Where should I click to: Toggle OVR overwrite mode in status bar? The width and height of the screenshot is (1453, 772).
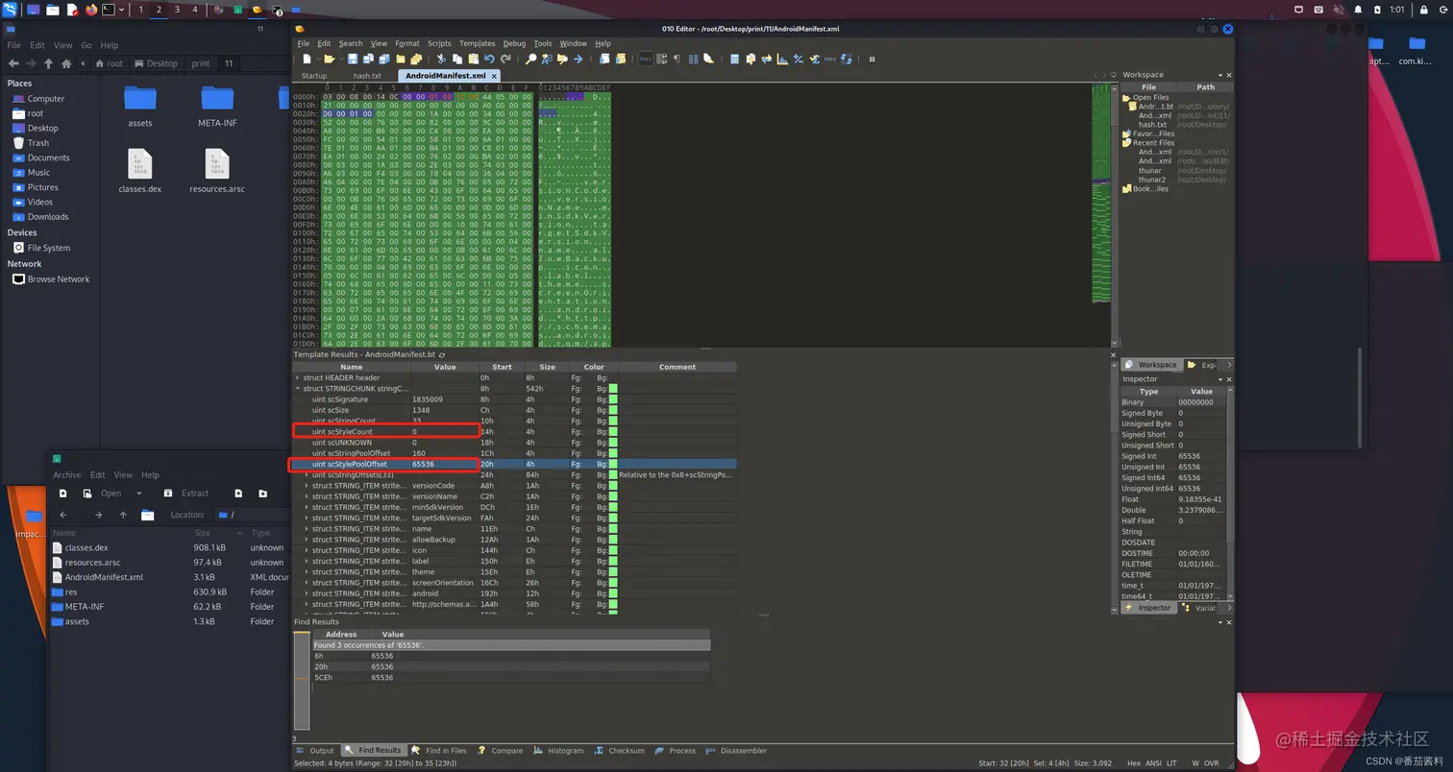[1211, 763]
